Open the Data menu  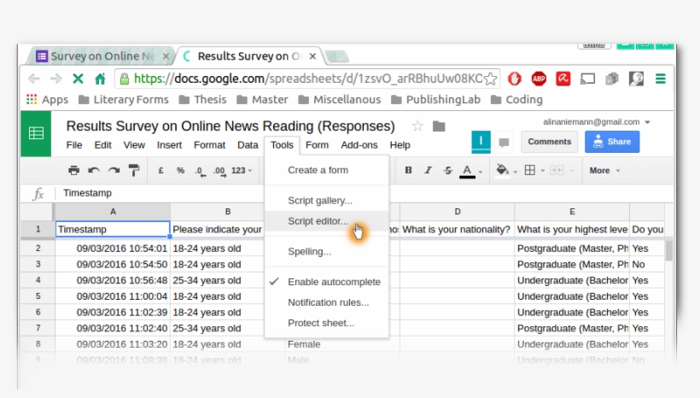point(248,145)
